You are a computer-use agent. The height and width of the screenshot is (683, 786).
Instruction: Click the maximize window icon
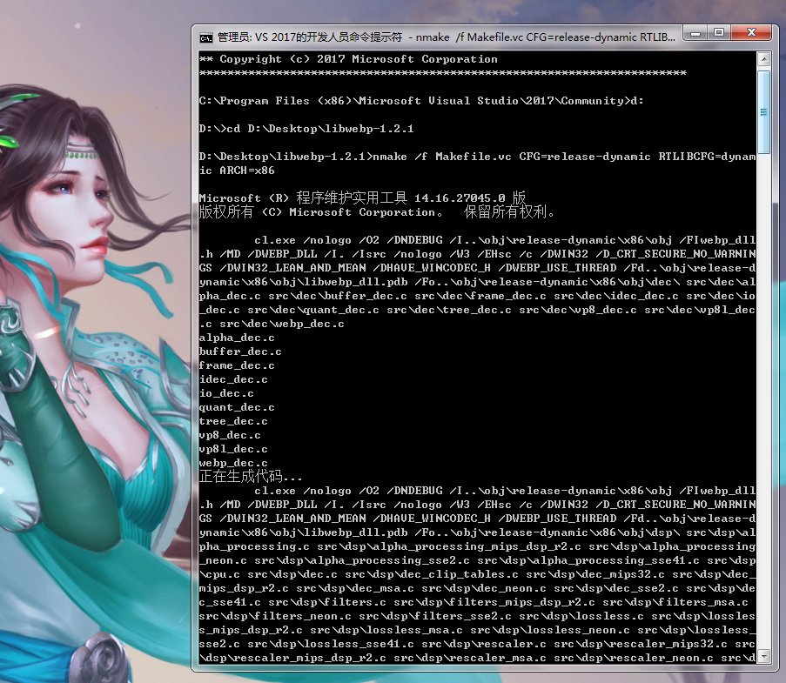[x=719, y=33]
